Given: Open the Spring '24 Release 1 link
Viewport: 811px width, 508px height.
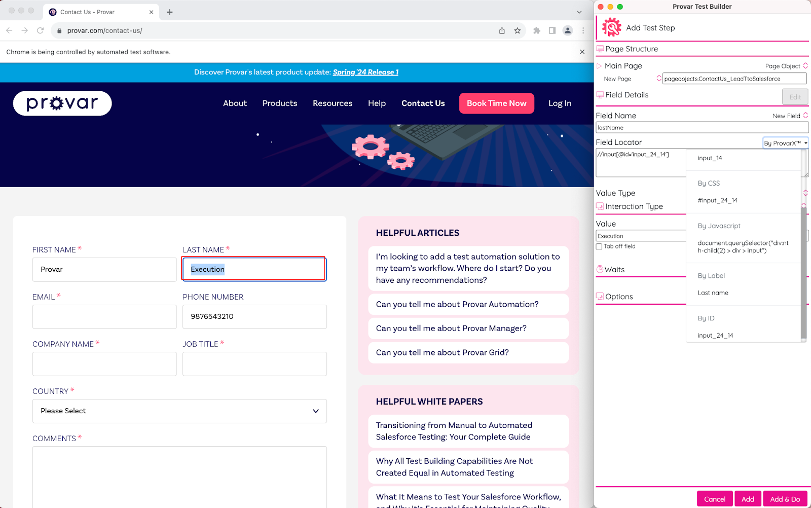Looking at the screenshot, I should (365, 72).
